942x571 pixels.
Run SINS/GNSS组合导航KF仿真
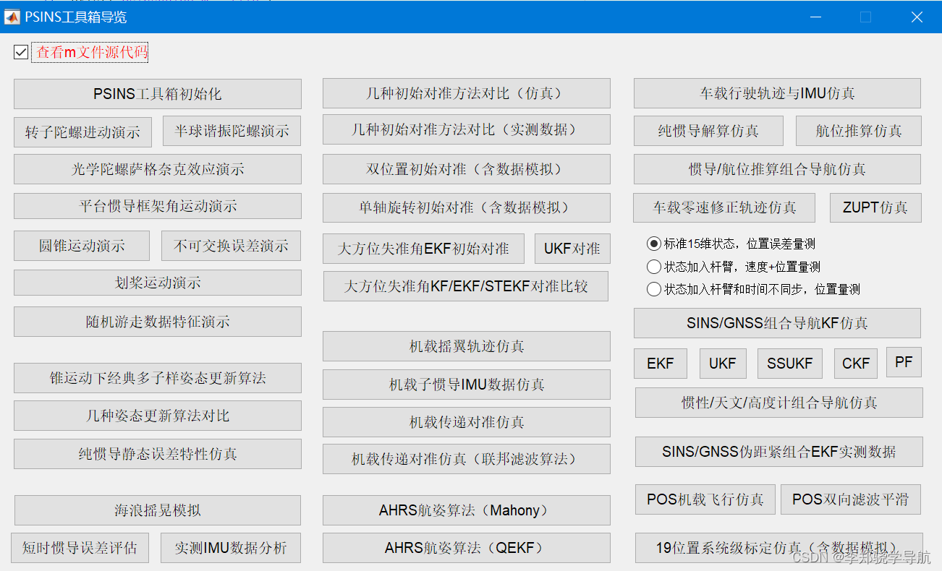777,323
